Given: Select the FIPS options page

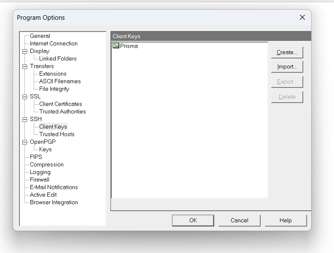Looking at the screenshot, I should point(36,157).
